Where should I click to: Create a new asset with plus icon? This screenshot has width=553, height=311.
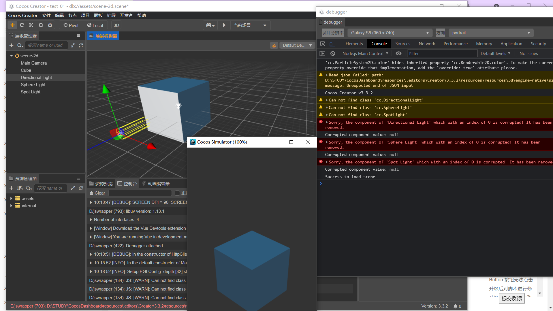tap(12, 188)
